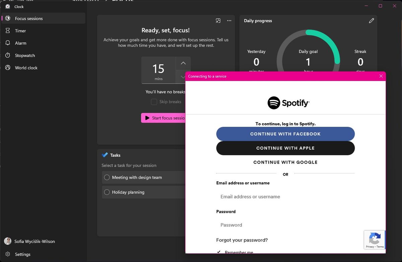The height and width of the screenshot is (262, 402).
Task: Open the focus card three-dot menu
Action: [x=229, y=21]
